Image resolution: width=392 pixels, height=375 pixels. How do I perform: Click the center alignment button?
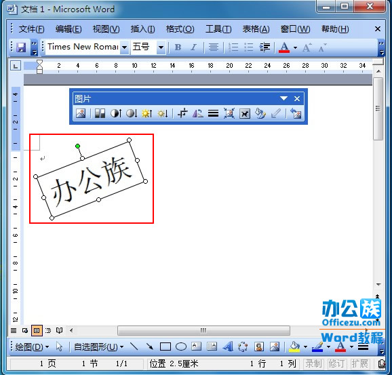(214, 47)
